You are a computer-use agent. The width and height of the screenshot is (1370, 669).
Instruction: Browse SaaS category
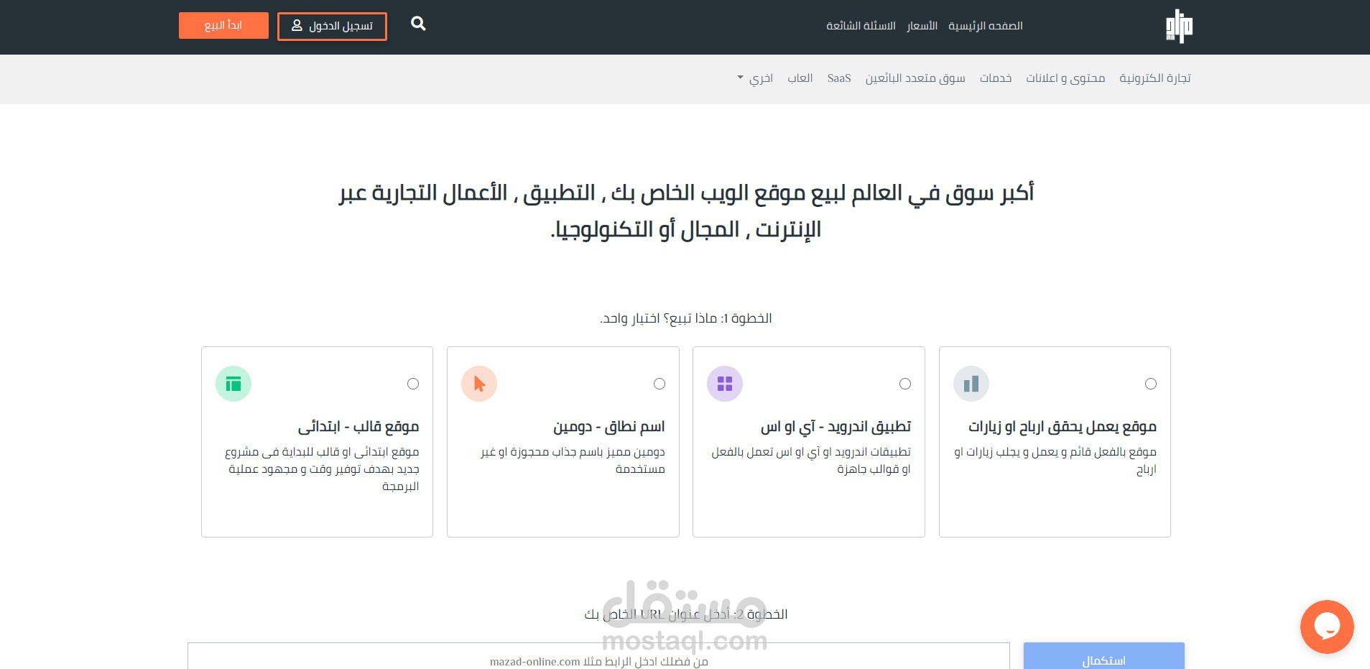(839, 78)
